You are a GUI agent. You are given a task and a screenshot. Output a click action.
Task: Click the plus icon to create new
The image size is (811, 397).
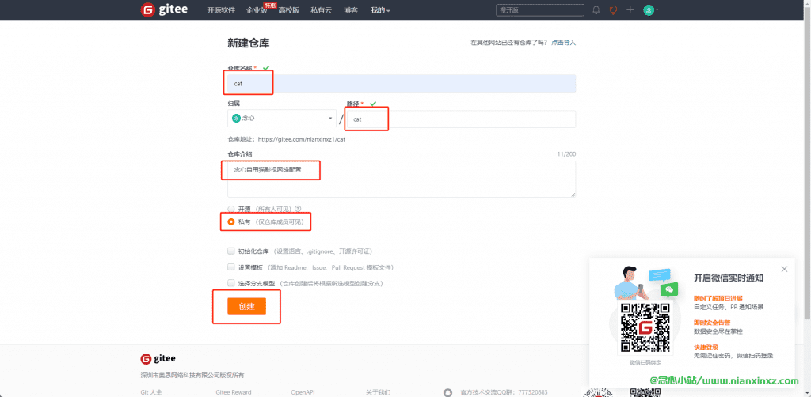pos(630,9)
